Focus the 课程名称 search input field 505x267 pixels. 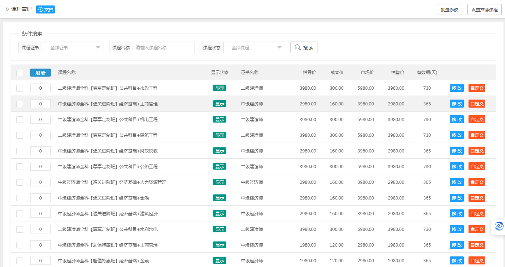click(x=164, y=47)
